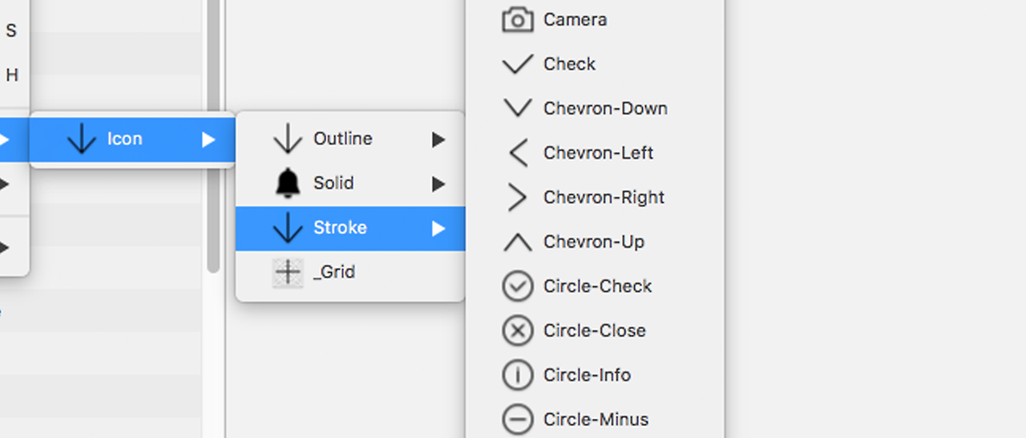
Task: Click the _Grid crosshair thumbnail
Action: [x=288, y=273]
